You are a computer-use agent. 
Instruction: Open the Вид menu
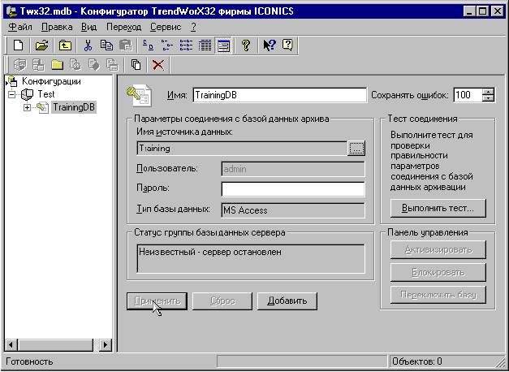pos(88,27)
